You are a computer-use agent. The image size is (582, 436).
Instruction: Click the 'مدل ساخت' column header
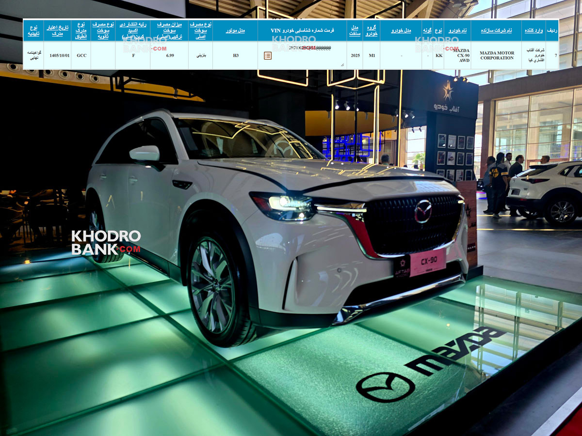pos(355,31)
